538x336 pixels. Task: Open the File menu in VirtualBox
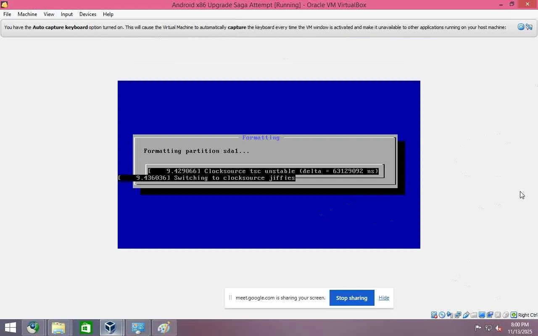coord(7,14)
